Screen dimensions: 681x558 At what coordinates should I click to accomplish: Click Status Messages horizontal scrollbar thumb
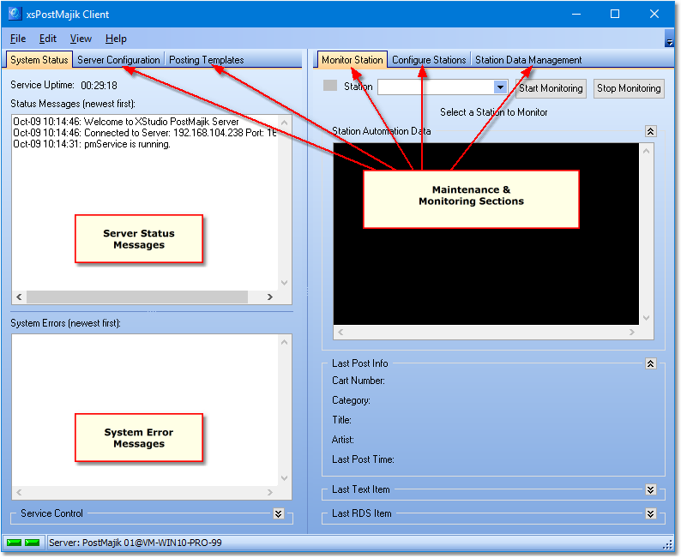137,297
